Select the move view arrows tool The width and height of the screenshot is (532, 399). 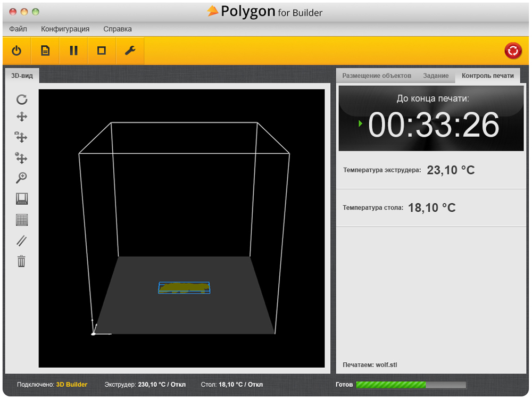coord(22,117)
